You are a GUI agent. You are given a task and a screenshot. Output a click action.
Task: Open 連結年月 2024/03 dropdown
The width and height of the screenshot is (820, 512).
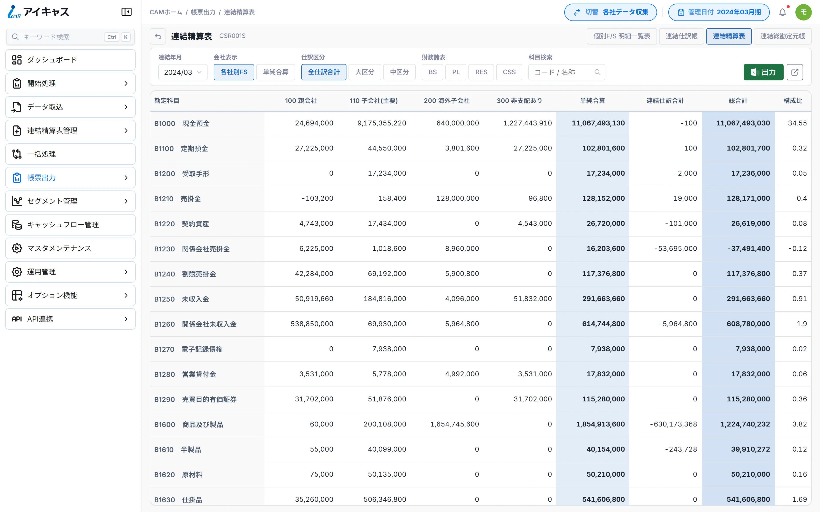click(x=183, y=72)
